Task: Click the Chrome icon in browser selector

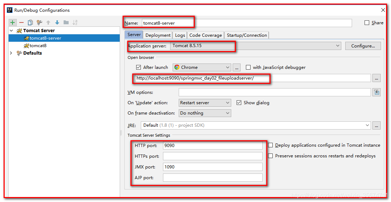Action: pyautogui.click(x=177, y=67)
